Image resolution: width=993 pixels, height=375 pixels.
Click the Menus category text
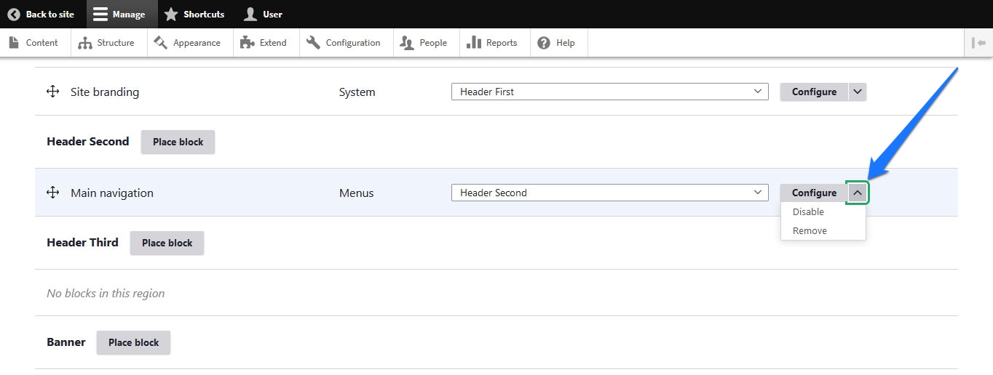click(356, 193)
